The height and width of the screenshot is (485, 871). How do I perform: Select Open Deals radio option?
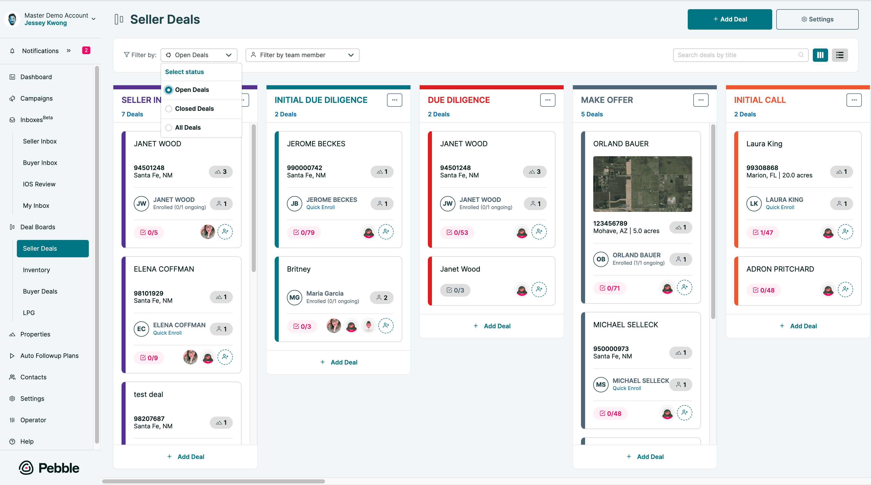168,90
